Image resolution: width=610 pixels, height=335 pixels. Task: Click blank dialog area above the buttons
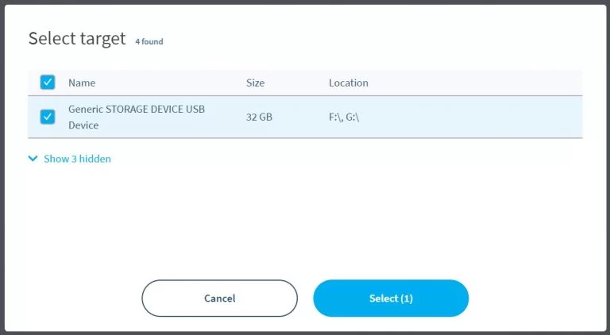pos(305,222)
